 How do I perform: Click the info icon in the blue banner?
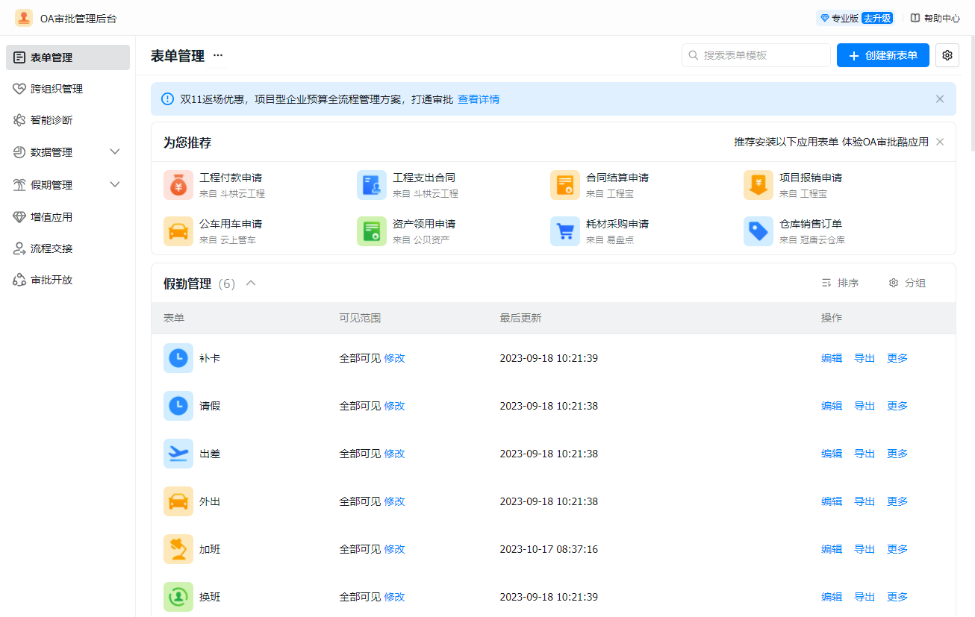167,98
